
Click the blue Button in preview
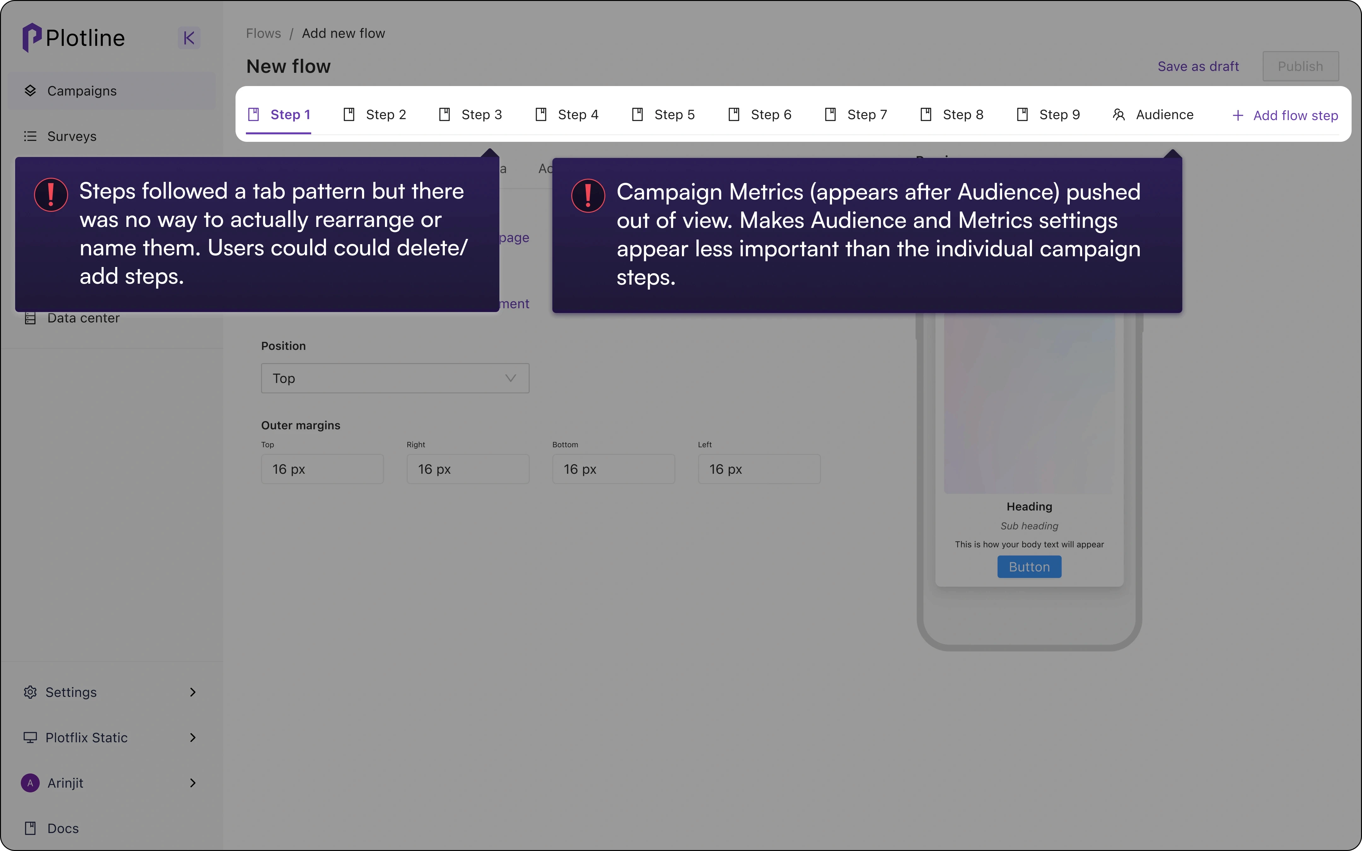(1029, 567)
